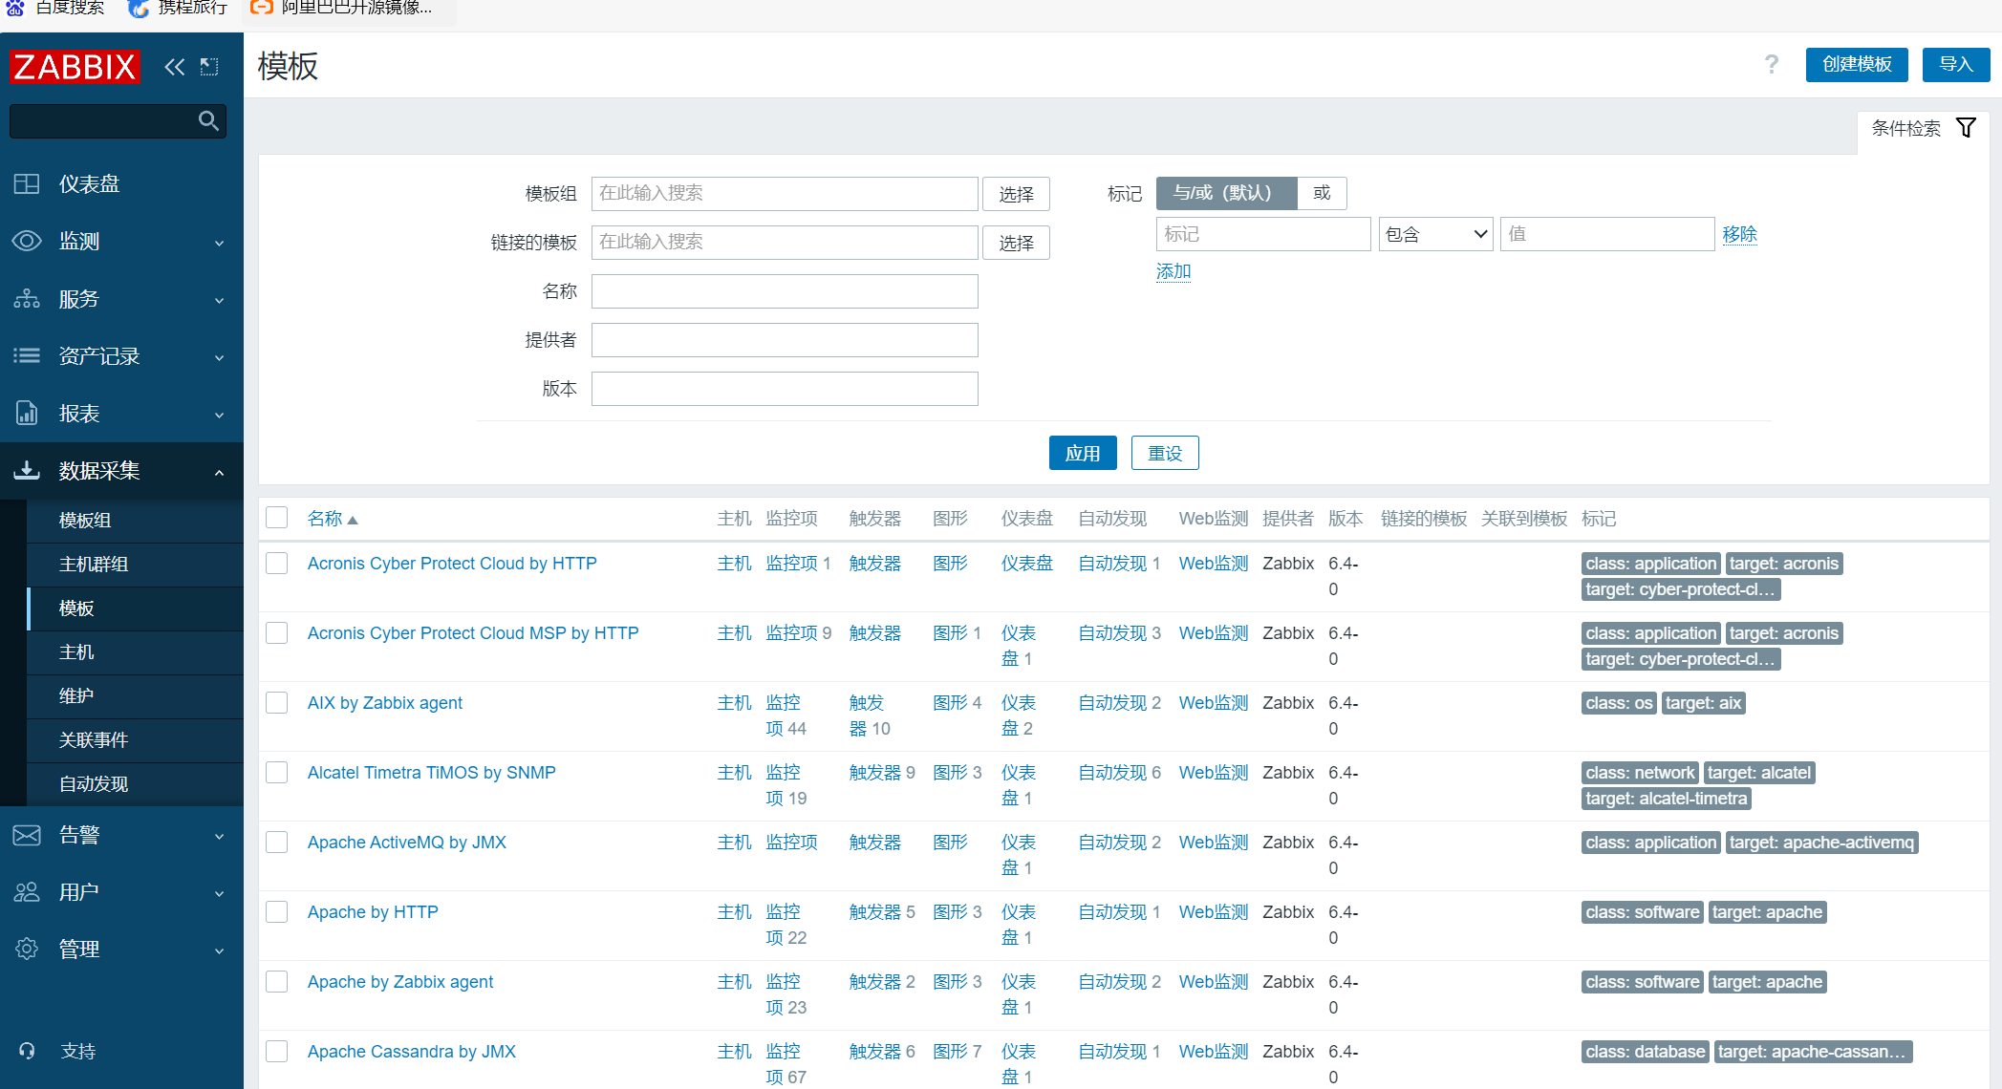Click the 模板组 search input field

[785, 194]
